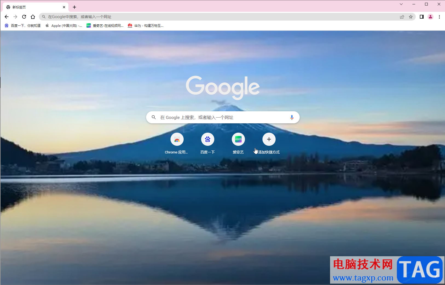Viewport: 445px width, 285px height.
Task: Open the 百度一下，你就知道 bookmark
Action: [23, 25]
